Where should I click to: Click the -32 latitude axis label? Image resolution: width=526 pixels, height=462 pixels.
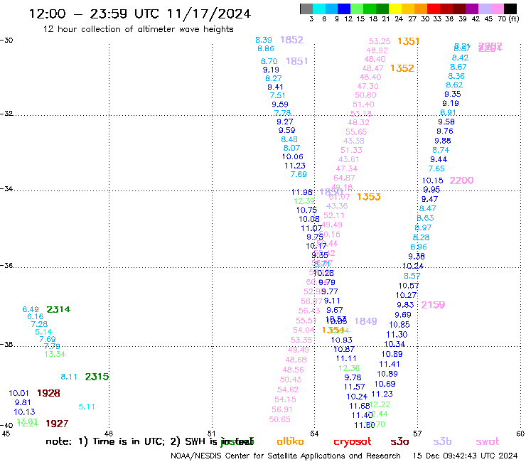[6, 114]
